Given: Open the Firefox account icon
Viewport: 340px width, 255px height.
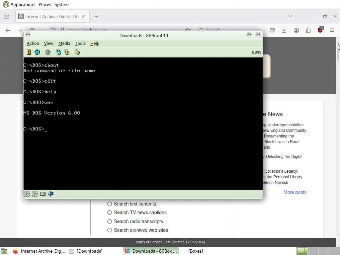Looking at the screenshot, I should (x=296, y=30).
